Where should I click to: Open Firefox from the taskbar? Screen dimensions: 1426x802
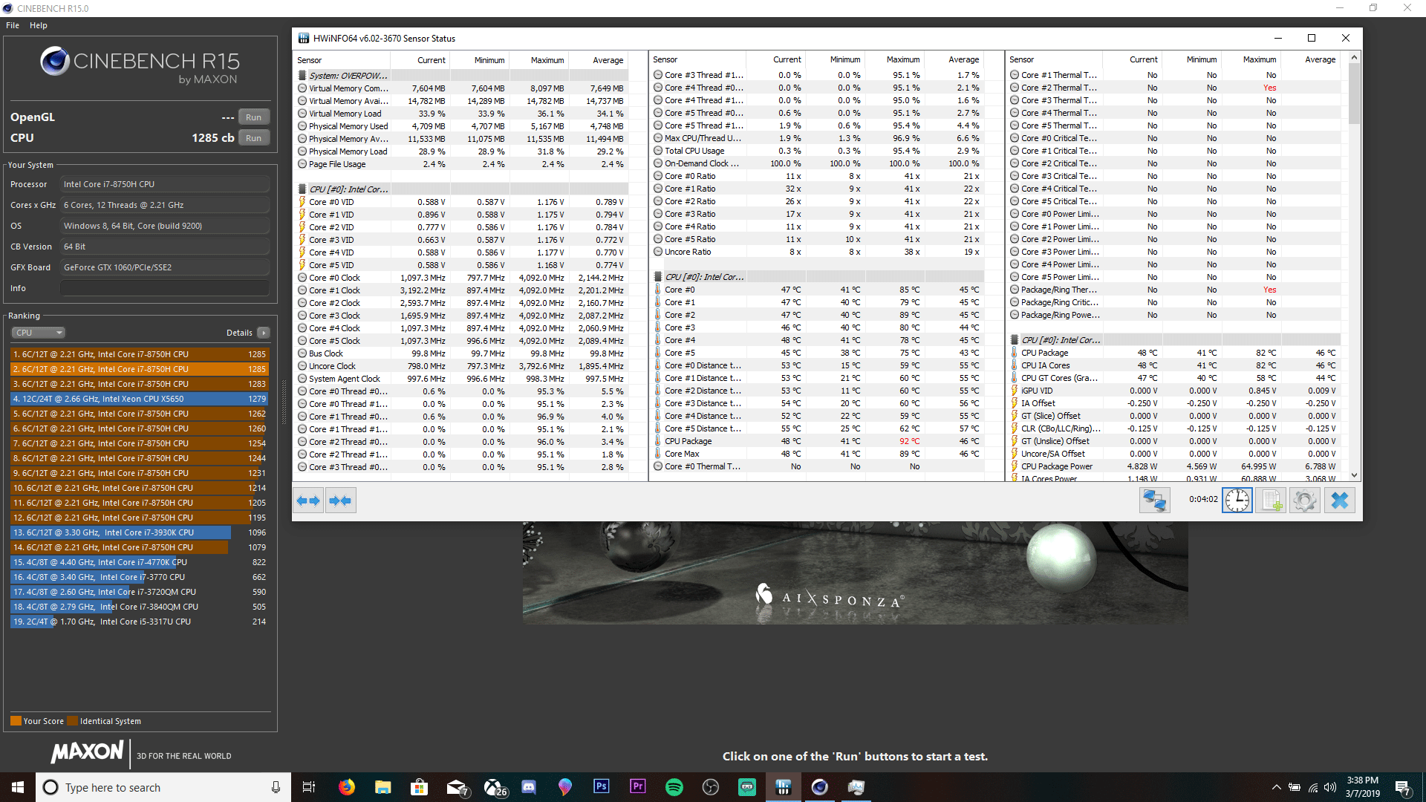click(x=346, y=787)
